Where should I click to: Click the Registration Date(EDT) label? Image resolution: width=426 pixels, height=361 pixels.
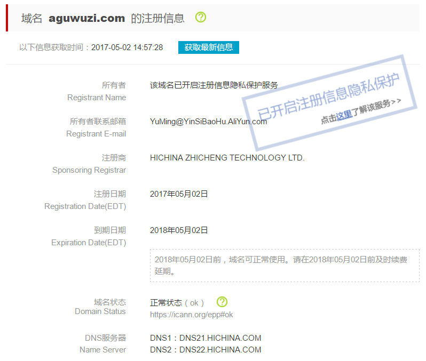pyautogui.click(x=85, y=206)
